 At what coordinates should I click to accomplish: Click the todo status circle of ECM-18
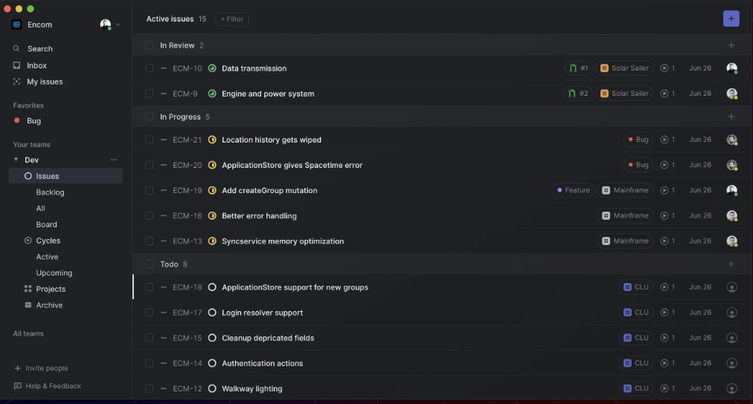coord(212,287)
